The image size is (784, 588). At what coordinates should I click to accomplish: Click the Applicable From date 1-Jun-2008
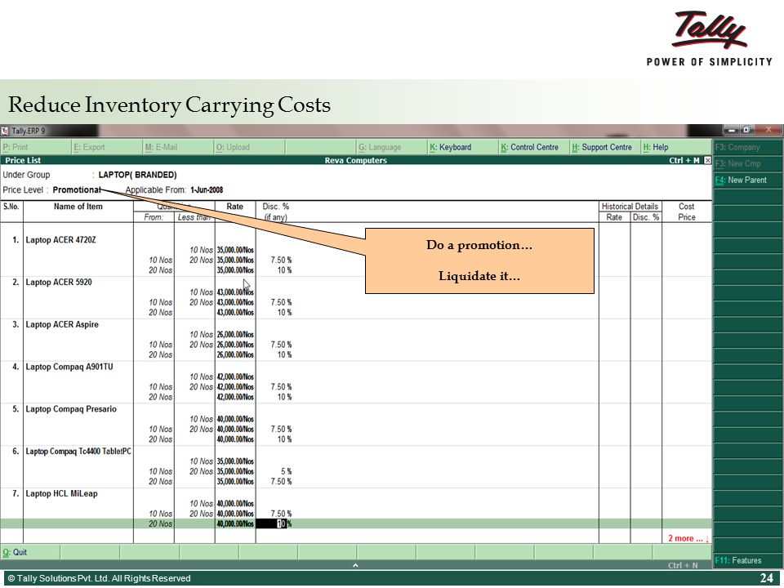click(x=207, y=190)
